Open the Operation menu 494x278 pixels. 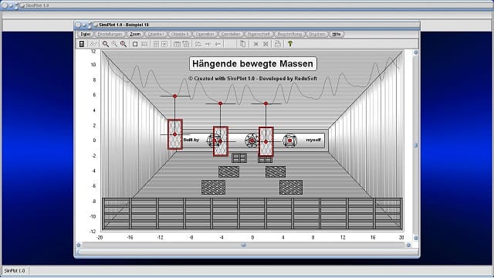click(205, 34)
